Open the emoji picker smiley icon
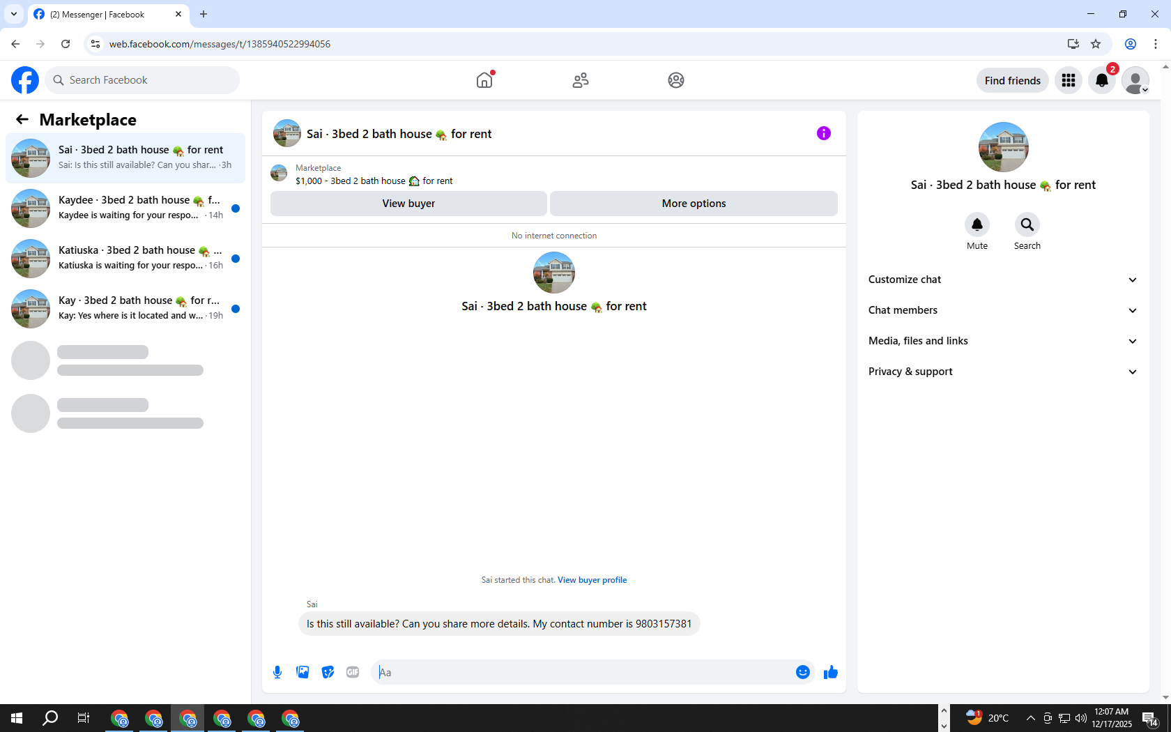This screenshot has height=732, width=1171. [803, 672]
